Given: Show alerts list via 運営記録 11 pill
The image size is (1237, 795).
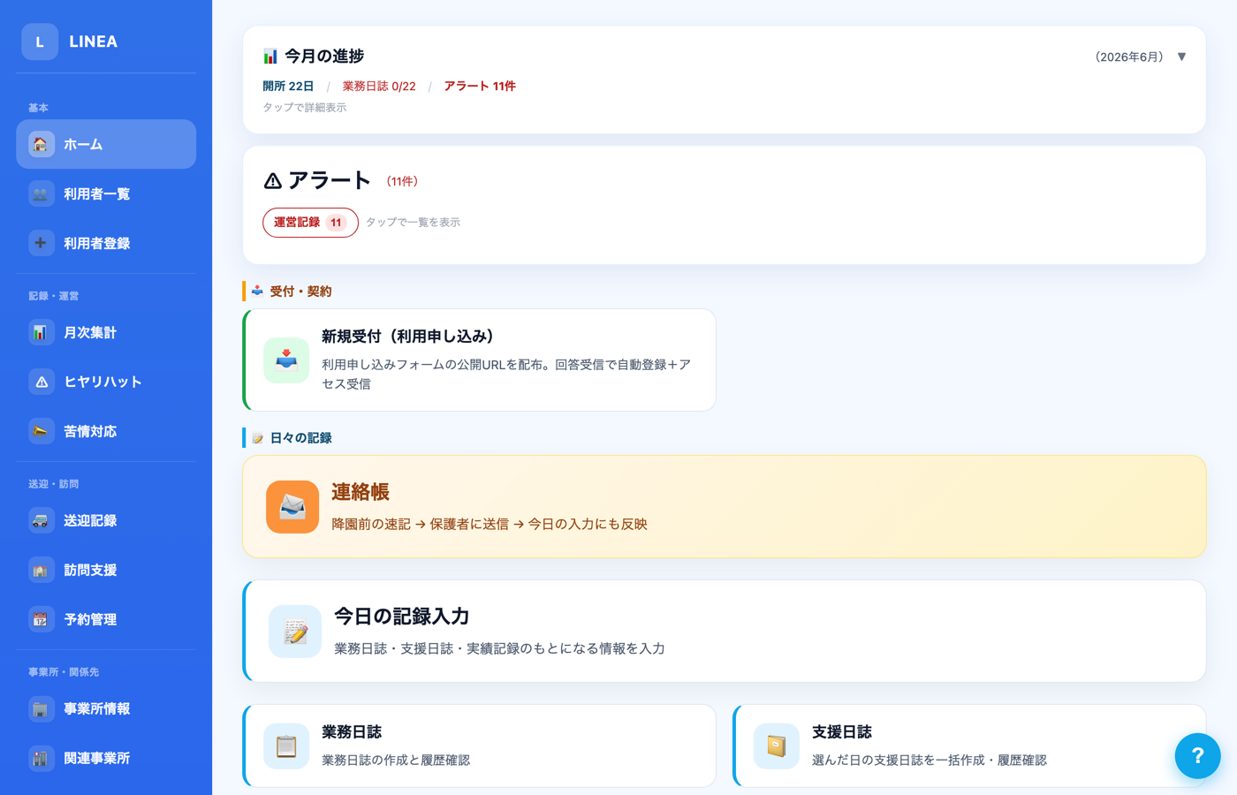Looking at the screenshot, I should 310,223.
